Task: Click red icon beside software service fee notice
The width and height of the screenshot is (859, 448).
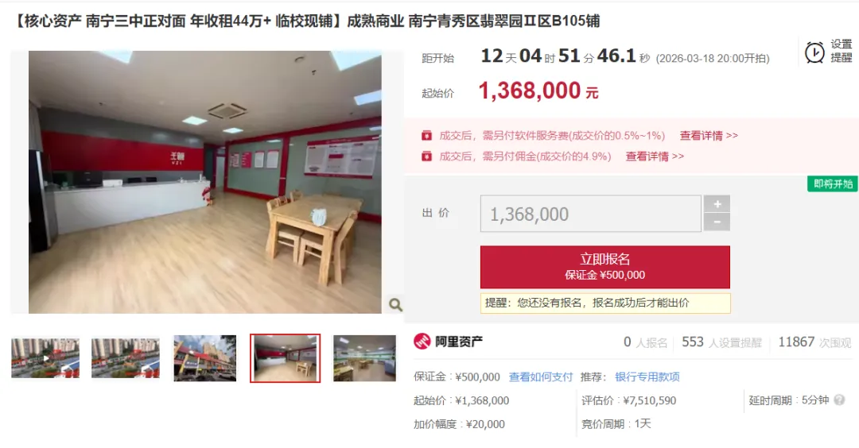Action: (426, 136)
